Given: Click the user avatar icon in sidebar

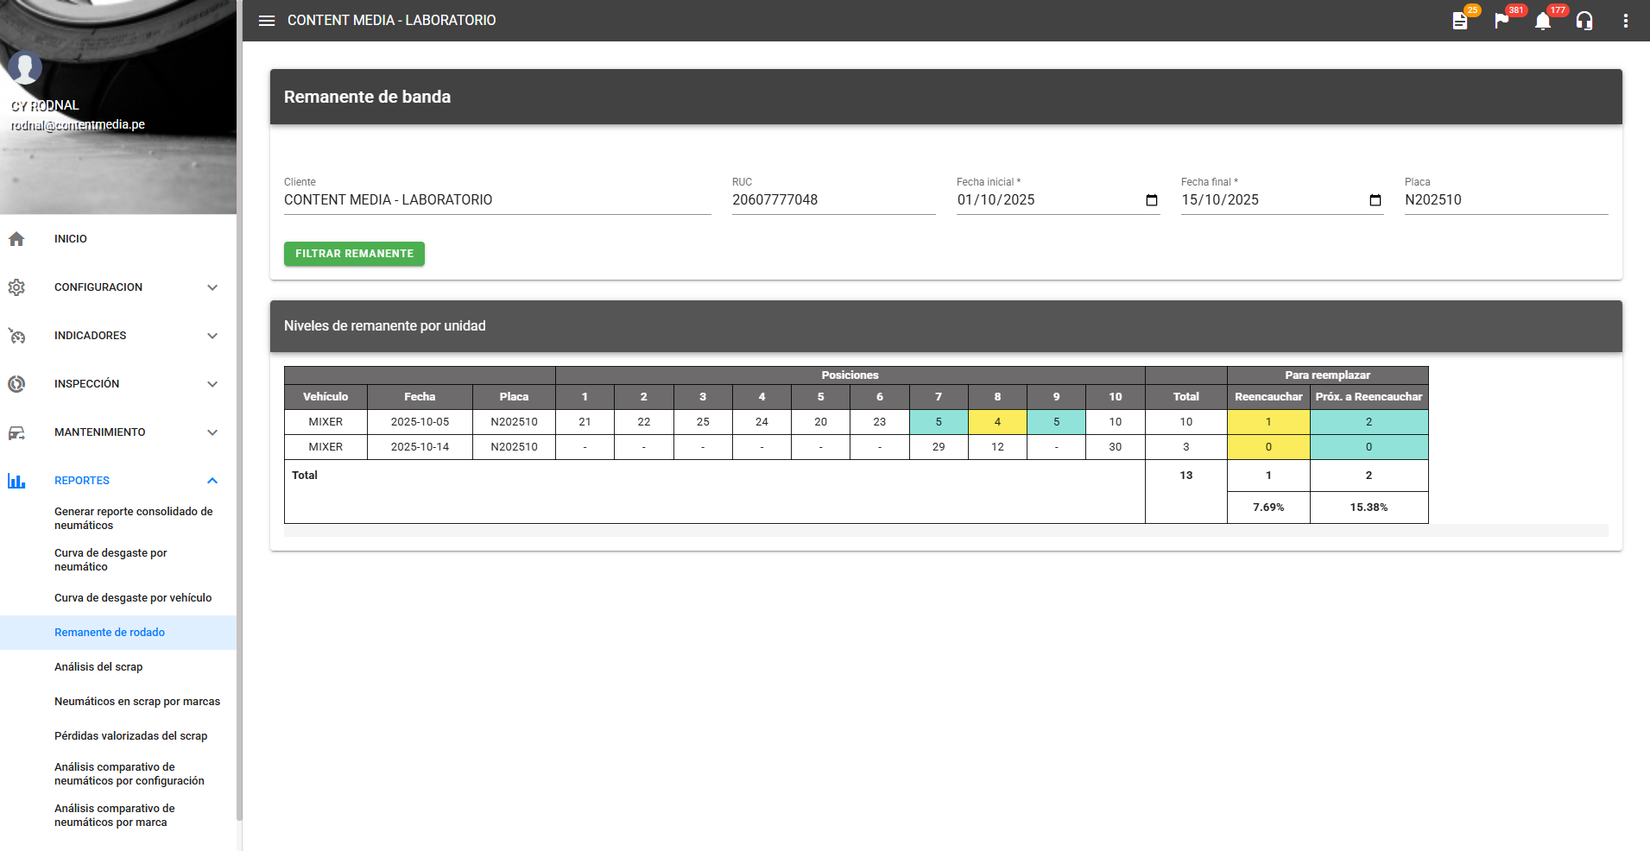Looking at the screenshot, I should [25, 67].
